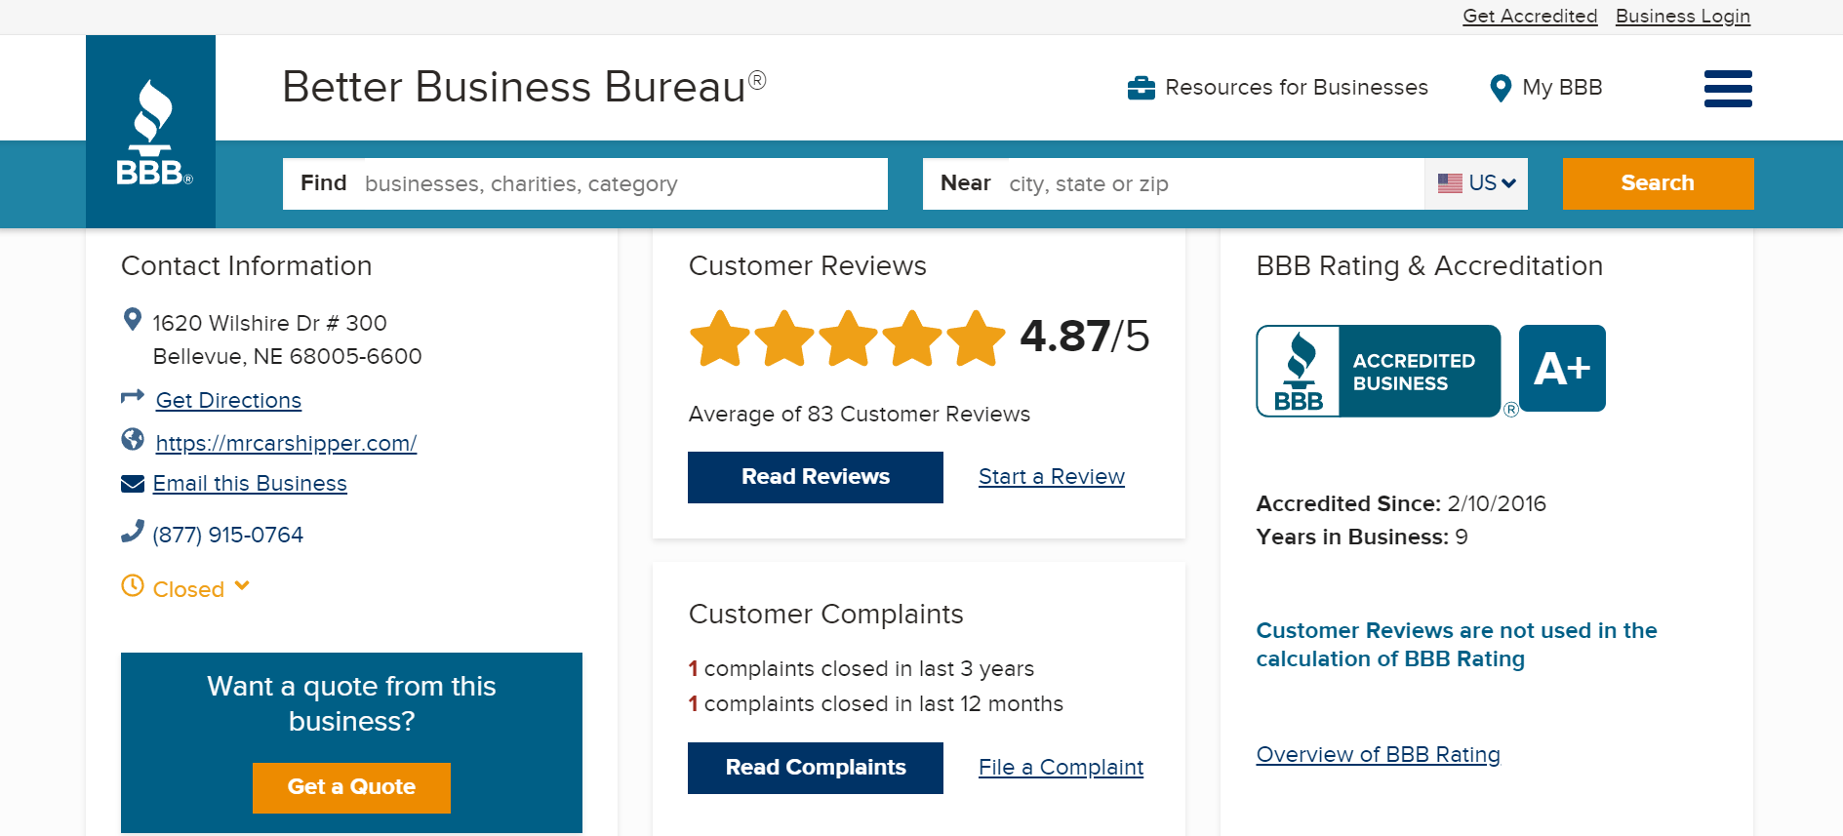1843x836 pixels.
Task: Follow the File a Complaint link
Action: [1061, 768]
